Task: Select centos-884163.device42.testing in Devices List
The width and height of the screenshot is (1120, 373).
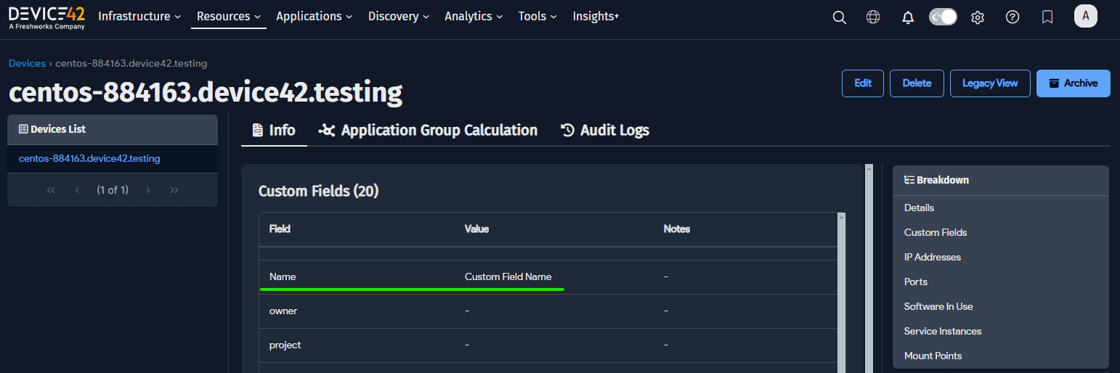Action: 89,158
